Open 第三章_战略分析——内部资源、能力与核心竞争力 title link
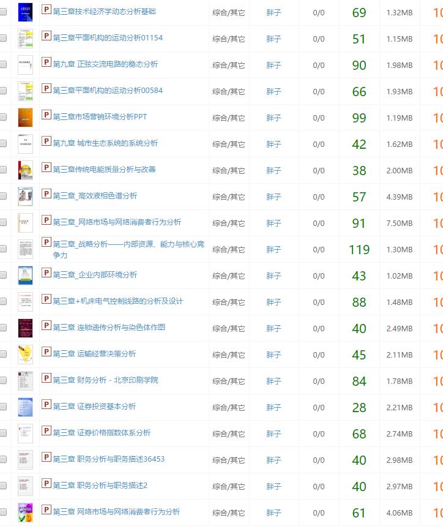 [128, 245]
